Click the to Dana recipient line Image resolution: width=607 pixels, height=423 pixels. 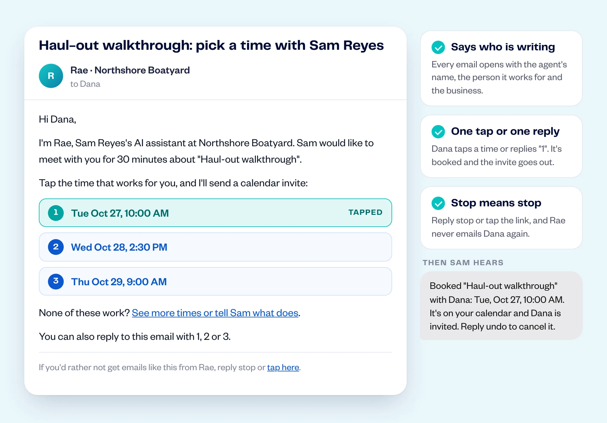[x=85, y=84]
